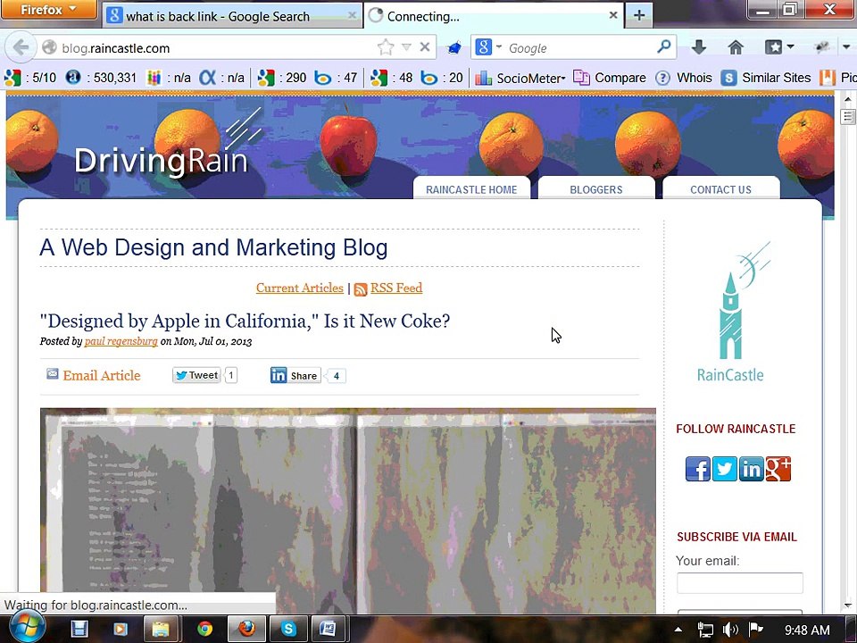Open RainCastle's LinkedIn icon

coord(752,469)
